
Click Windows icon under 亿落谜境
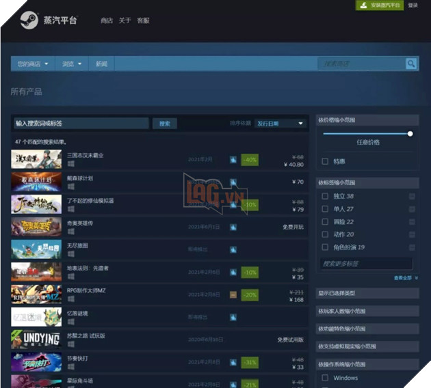71,322
